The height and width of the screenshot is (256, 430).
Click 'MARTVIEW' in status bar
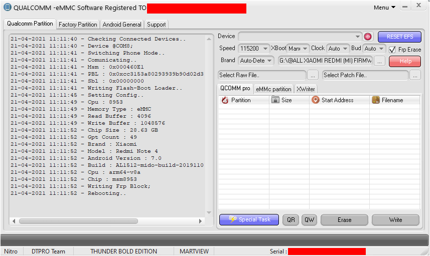(x=194, y=251)
